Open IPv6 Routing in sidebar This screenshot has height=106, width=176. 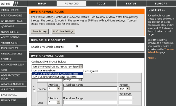tap(13, 100)
